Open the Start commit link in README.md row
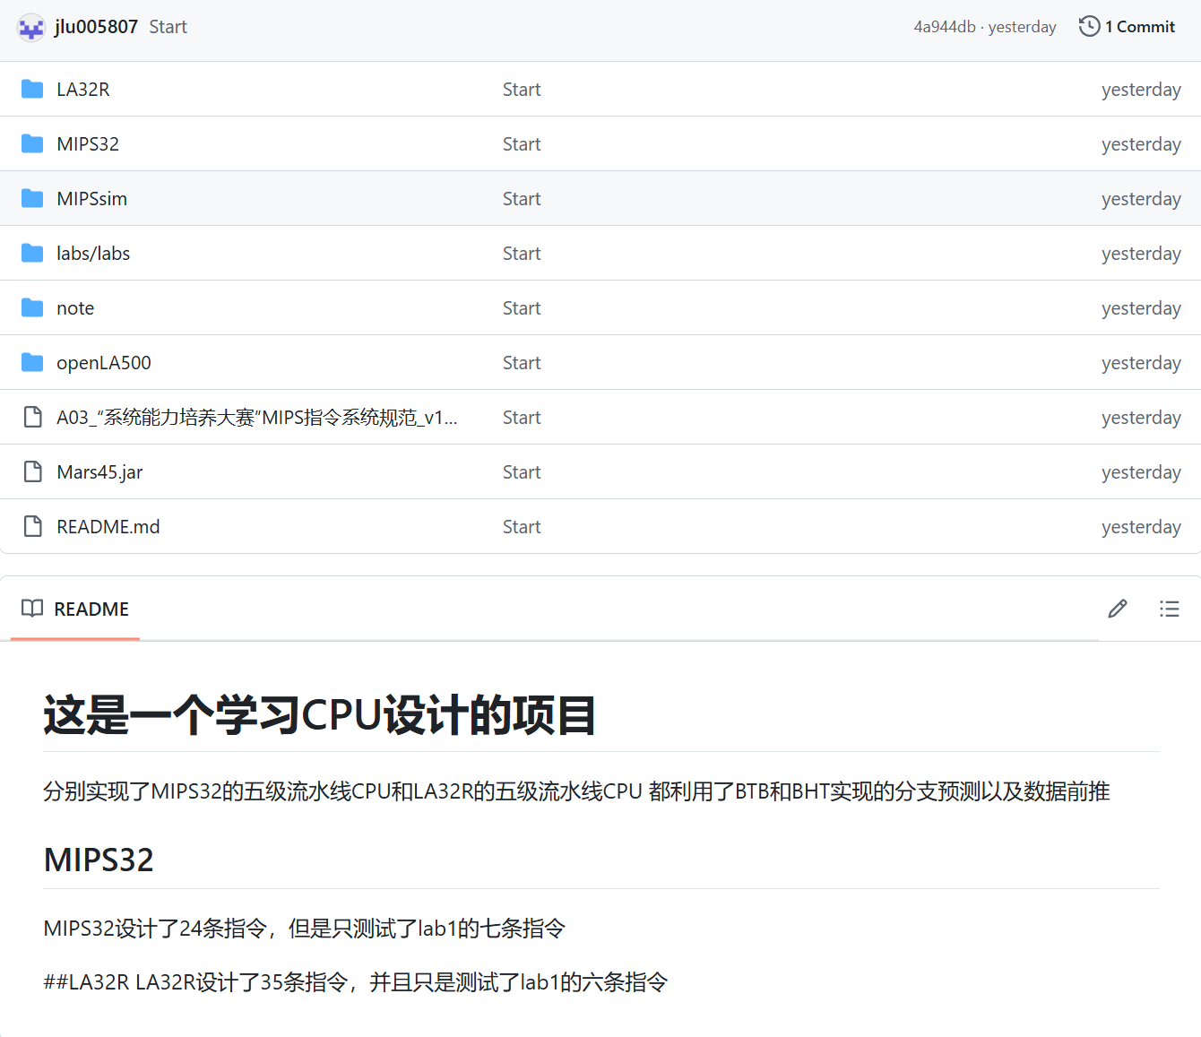This screenshot has width=1201, height=1037. click(x=522, y=527)
